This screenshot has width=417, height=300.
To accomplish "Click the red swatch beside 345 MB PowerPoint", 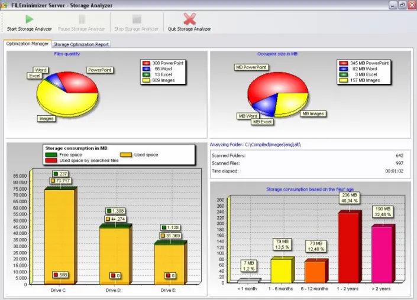I will pyautogui.click(x=343, y=63).
